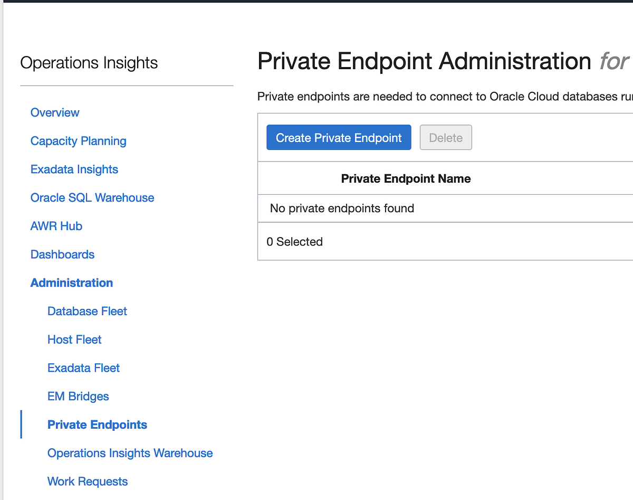Screen dimensions: 633x500
Task: Go to EM Bridges administration
Action: (78, 396)
